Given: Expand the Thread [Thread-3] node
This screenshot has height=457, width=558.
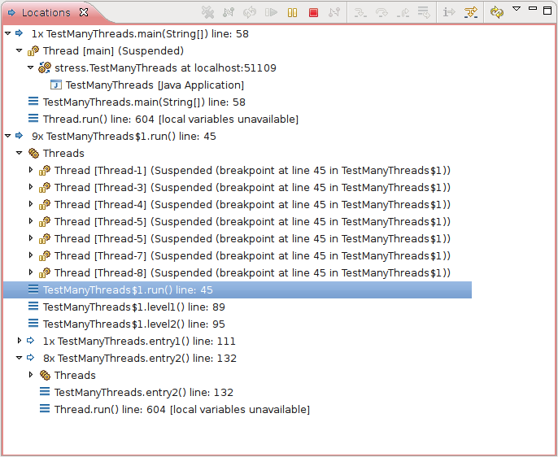Looking at the screenshot, I should tap(31, 187).
